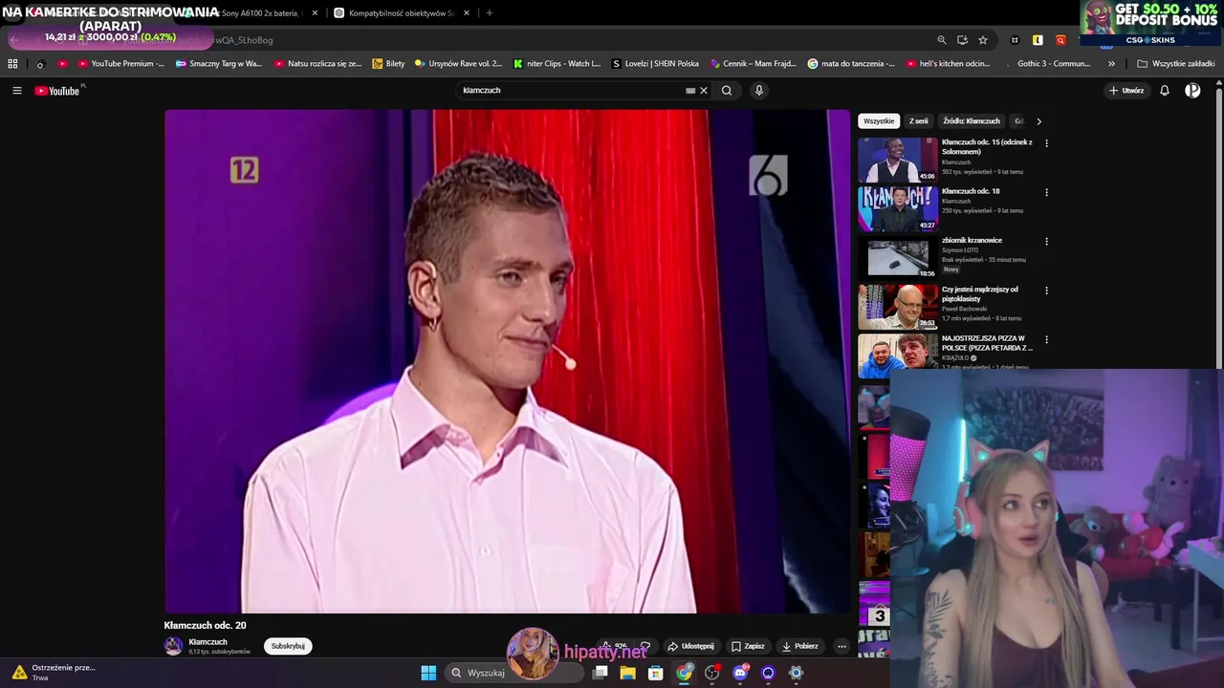Select the 'Źródło: Kłamczuch' filter chip
The image size is (1224, 688).
point(971,121)
